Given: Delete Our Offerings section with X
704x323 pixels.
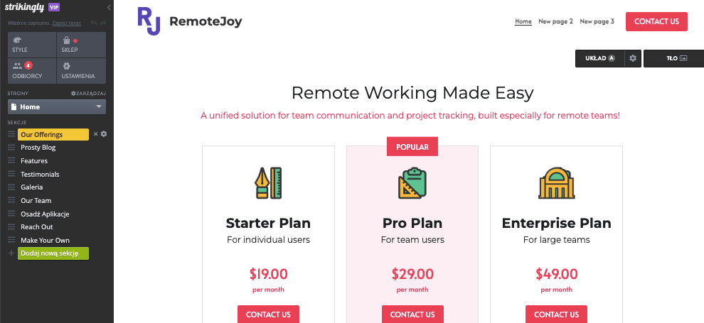Looking at the screenshot, I should [95, 134].
